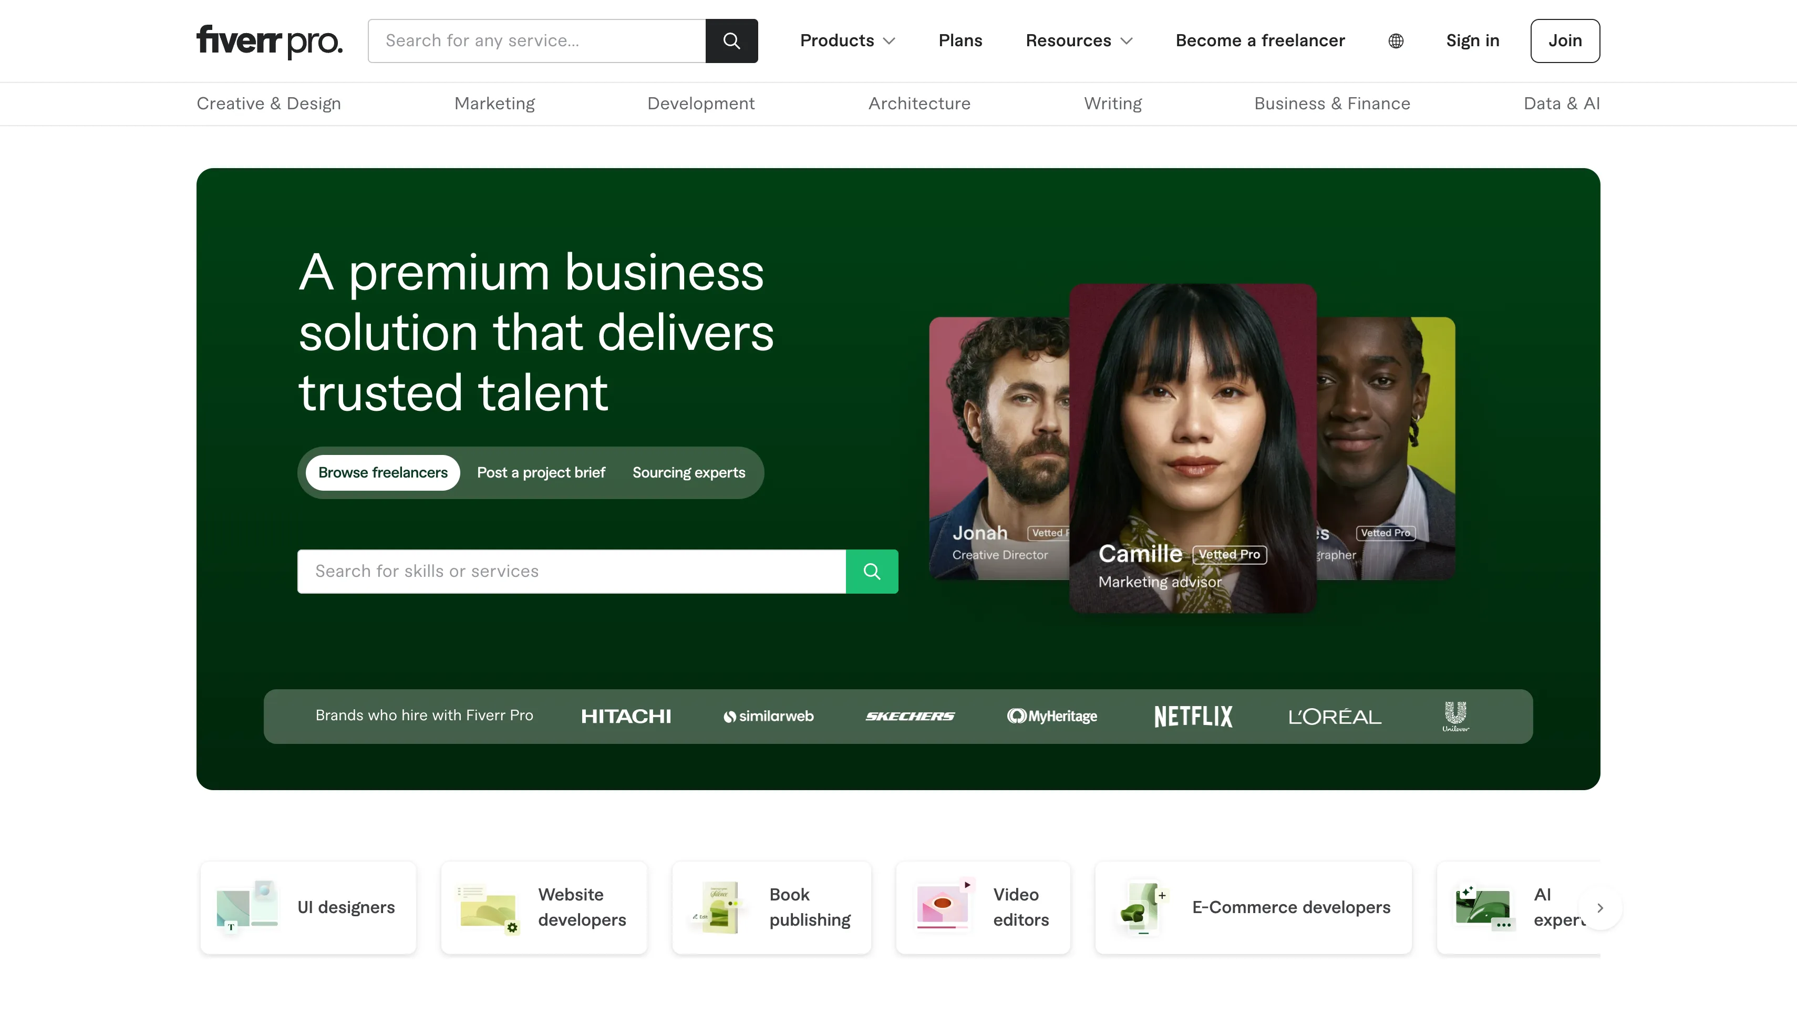Click the Become a freelancer link
Image resolution: width=1797 pixels, height=1036 pixels.
(x=1259, y=40)
